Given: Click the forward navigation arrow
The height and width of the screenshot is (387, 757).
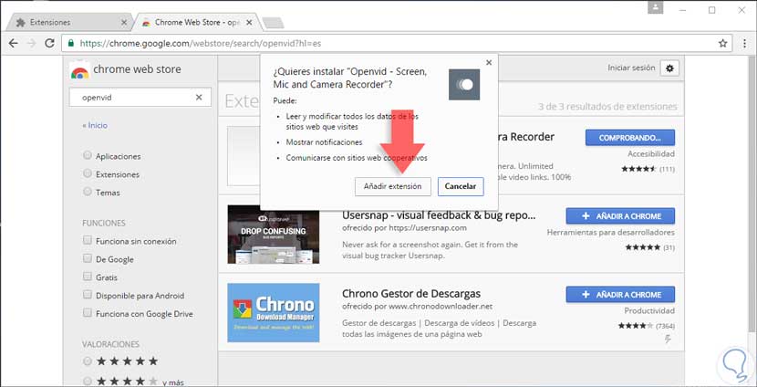Looking at the screenshot, I should click(x=31, y=44).
